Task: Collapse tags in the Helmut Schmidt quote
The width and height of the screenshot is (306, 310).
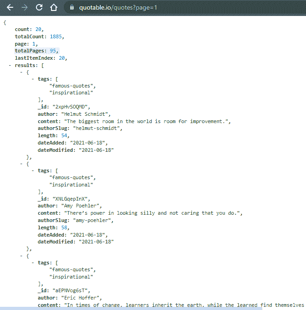Action: pyautogui.click(x=33, y=79)
